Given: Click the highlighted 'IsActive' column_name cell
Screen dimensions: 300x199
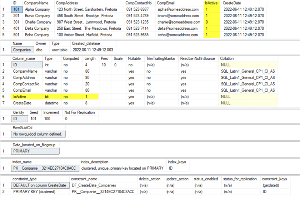Looking at the screenshot, I should coord(20,97).
